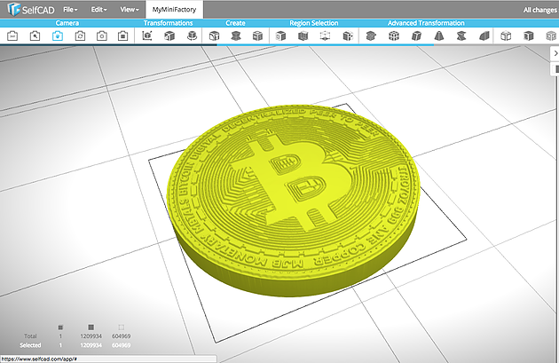Open the Edit dropdown menu
559x363 pixels.
point(98,10)
